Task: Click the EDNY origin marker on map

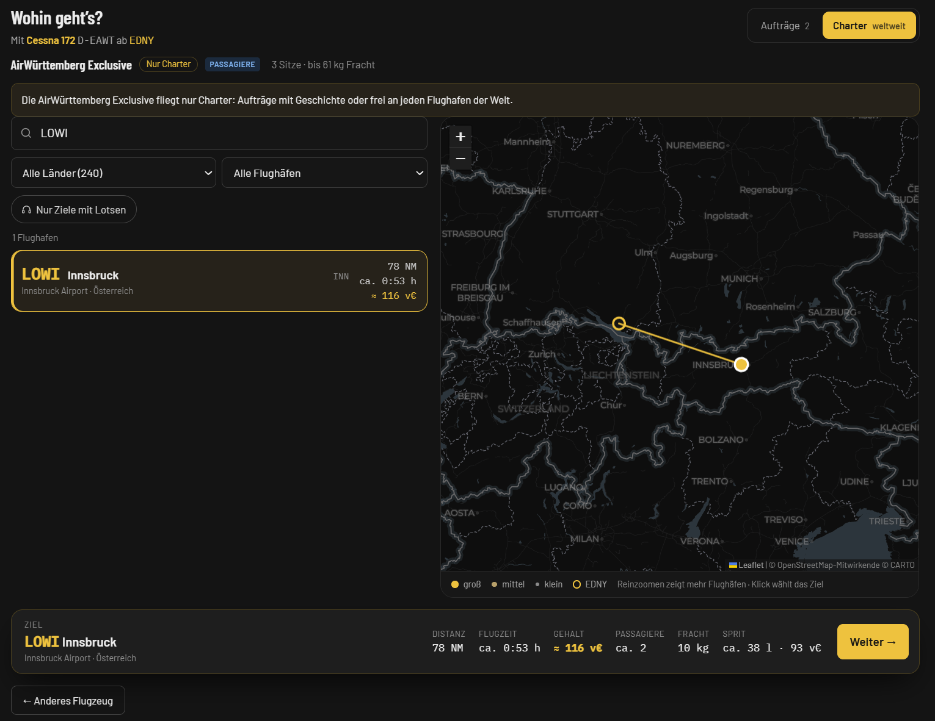Action: tap(619, 323)
